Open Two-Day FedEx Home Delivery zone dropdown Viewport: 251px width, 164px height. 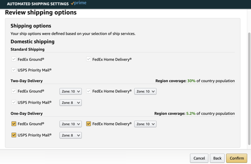click(145, 92)
